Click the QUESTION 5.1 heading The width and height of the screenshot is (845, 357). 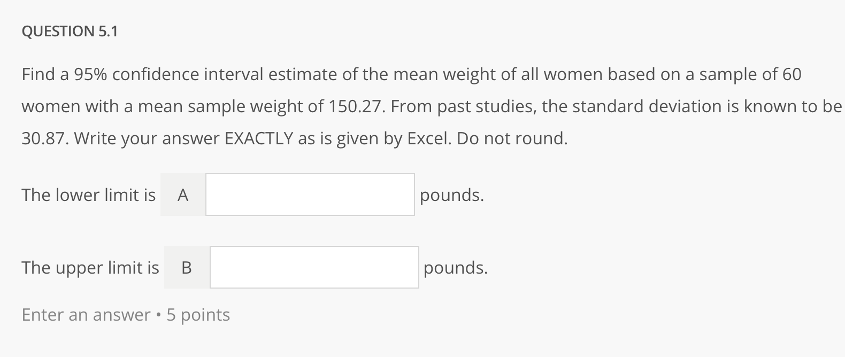pos(70,31)
